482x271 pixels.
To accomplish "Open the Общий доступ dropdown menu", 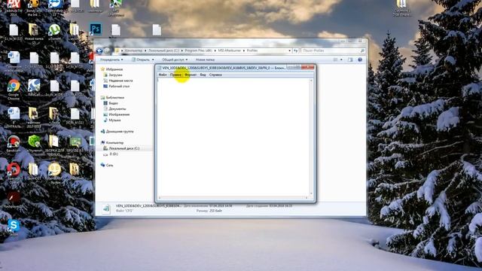I will coord(175,59).
